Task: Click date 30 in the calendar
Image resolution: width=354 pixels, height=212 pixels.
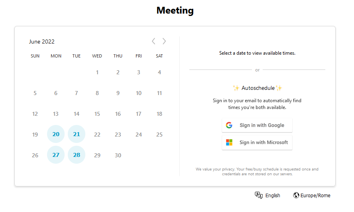Action: click(118, 155)
